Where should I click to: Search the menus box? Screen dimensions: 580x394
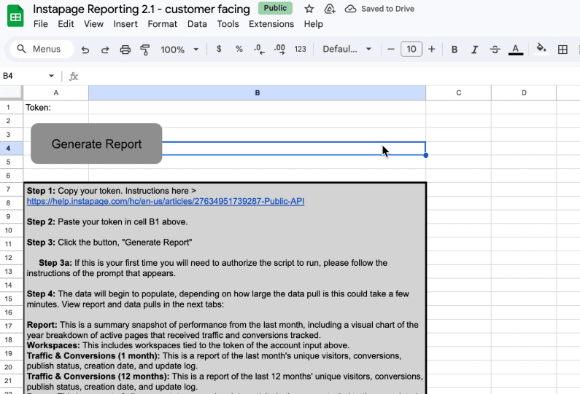point(42,49)
